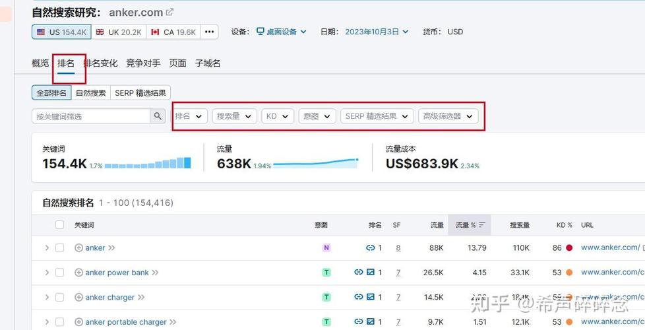The image size is (645, 330).
Task: Sort by the 搜索量 column header
Action: point(520,224)
